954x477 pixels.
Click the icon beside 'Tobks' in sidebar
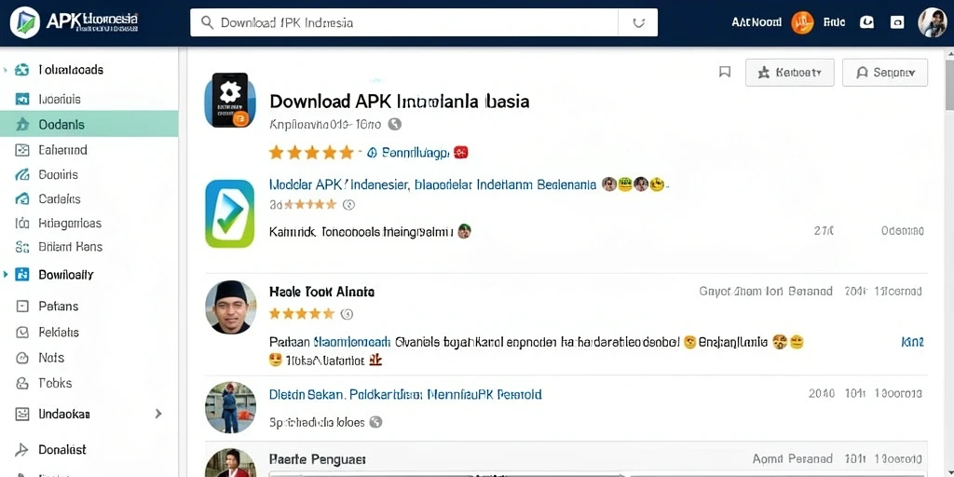[x=22, y=383]
